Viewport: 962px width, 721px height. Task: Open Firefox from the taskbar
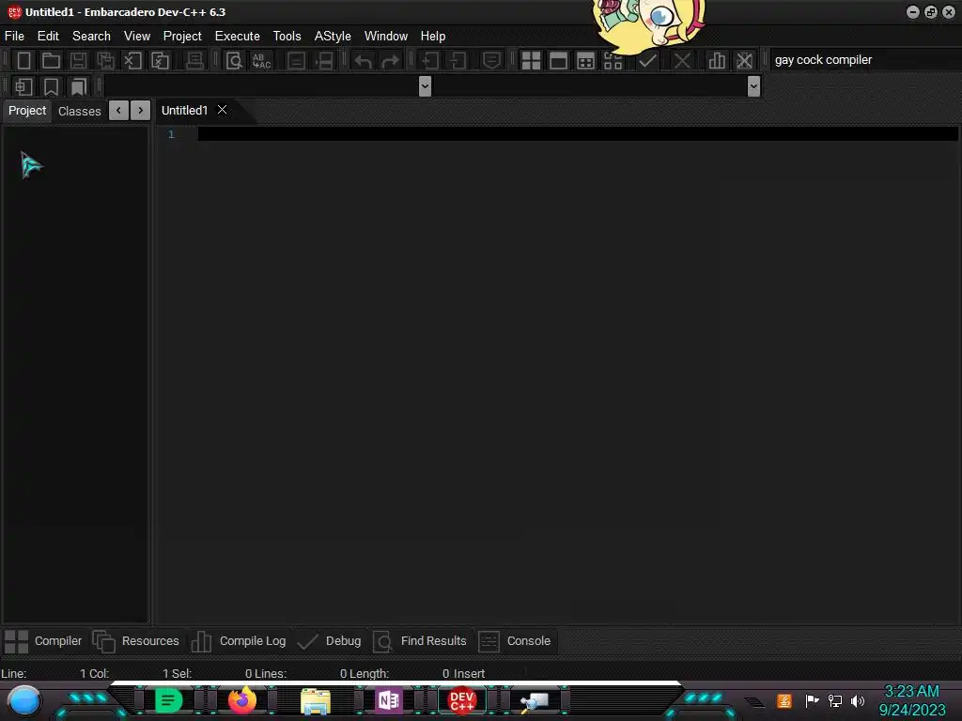point(242,700)
